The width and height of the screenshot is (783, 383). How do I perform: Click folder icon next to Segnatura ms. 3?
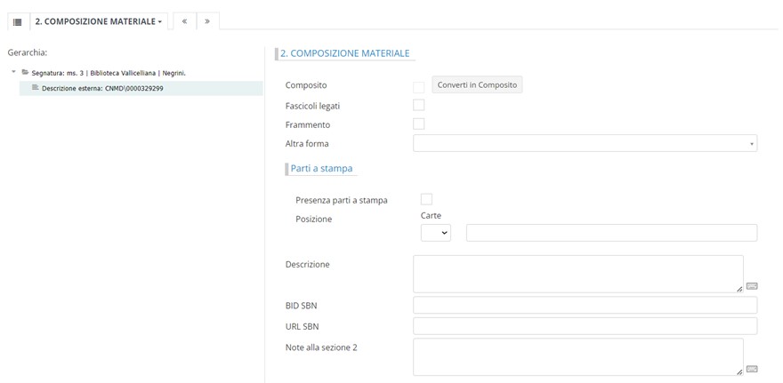point(25,72)
